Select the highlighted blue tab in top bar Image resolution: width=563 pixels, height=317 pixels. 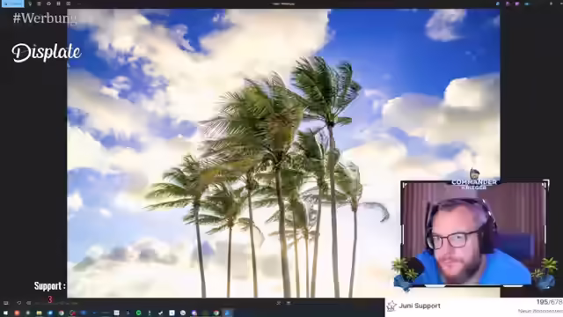point(12,4)
